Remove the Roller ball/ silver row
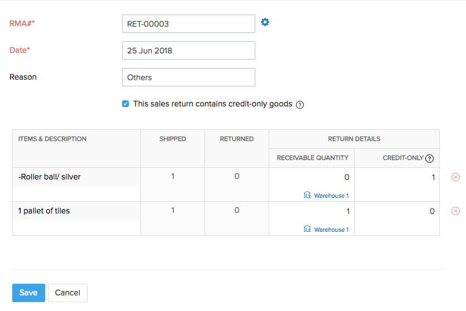This screenshot has height=311, width=466. point(455,177)
